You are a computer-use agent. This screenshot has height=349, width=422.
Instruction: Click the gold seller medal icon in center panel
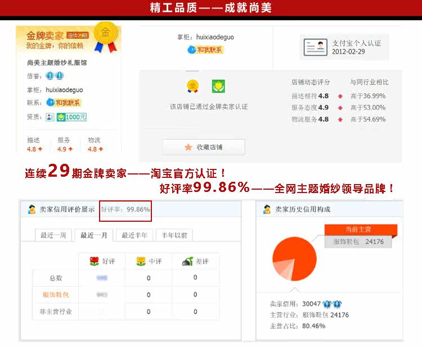tap(192, 87)
